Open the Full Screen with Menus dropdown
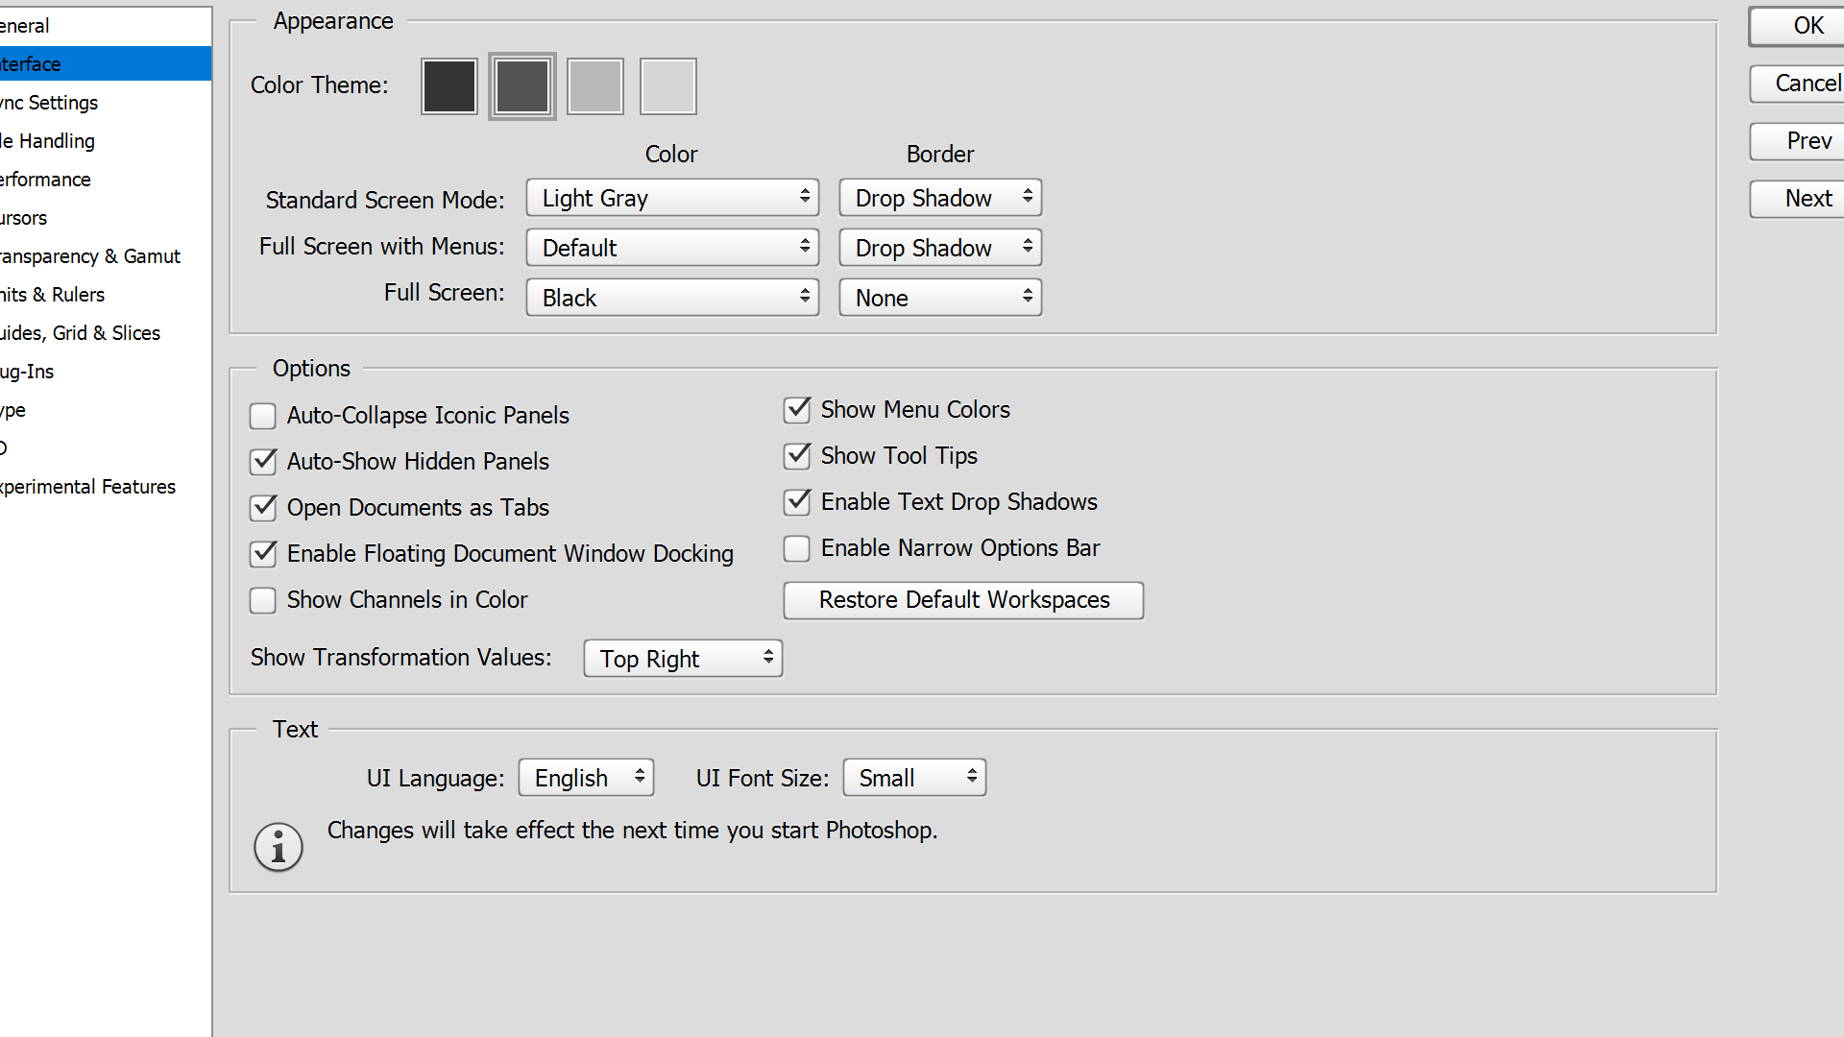This screenshot has width=1844, height=1037. click(671, 247)
